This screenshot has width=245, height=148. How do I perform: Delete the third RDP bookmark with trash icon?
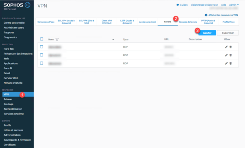click(x=230, y=64)
